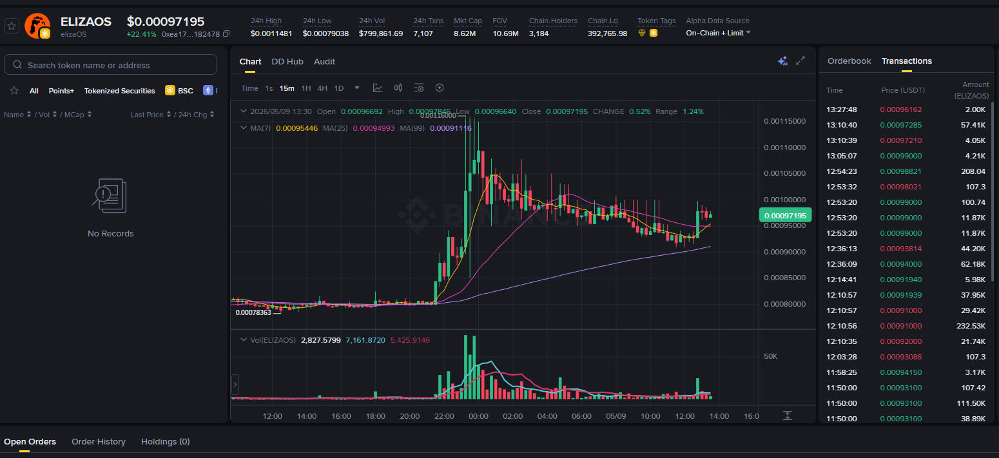Open the Open Orders tab
The image size is (999, 458).
coord(30,441)
